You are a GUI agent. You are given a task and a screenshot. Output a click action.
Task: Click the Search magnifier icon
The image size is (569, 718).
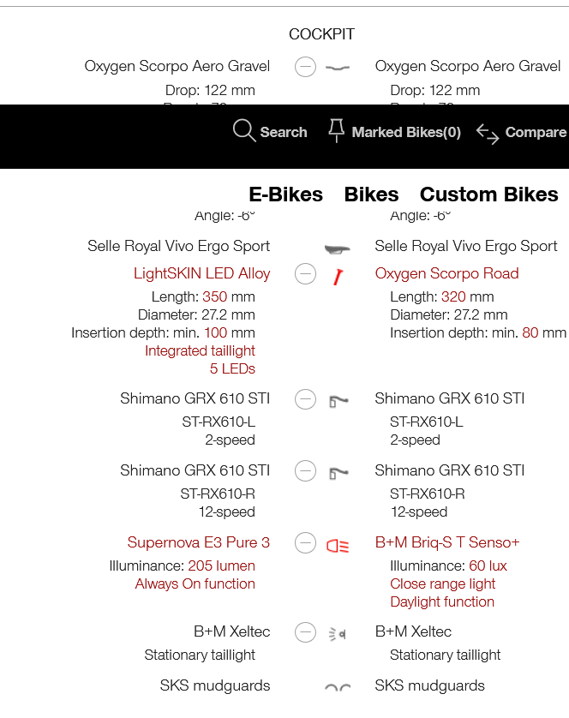point(244,131)
